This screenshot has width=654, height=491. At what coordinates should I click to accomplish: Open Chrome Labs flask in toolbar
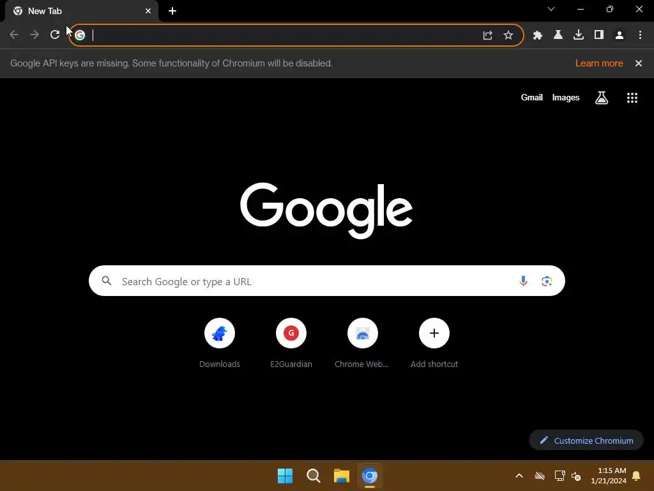558,35
